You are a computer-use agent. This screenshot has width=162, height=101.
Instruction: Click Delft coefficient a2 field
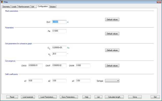tap(59, 81)
